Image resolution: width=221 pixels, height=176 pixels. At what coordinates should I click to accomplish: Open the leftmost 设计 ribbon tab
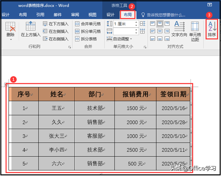[6, 14]
